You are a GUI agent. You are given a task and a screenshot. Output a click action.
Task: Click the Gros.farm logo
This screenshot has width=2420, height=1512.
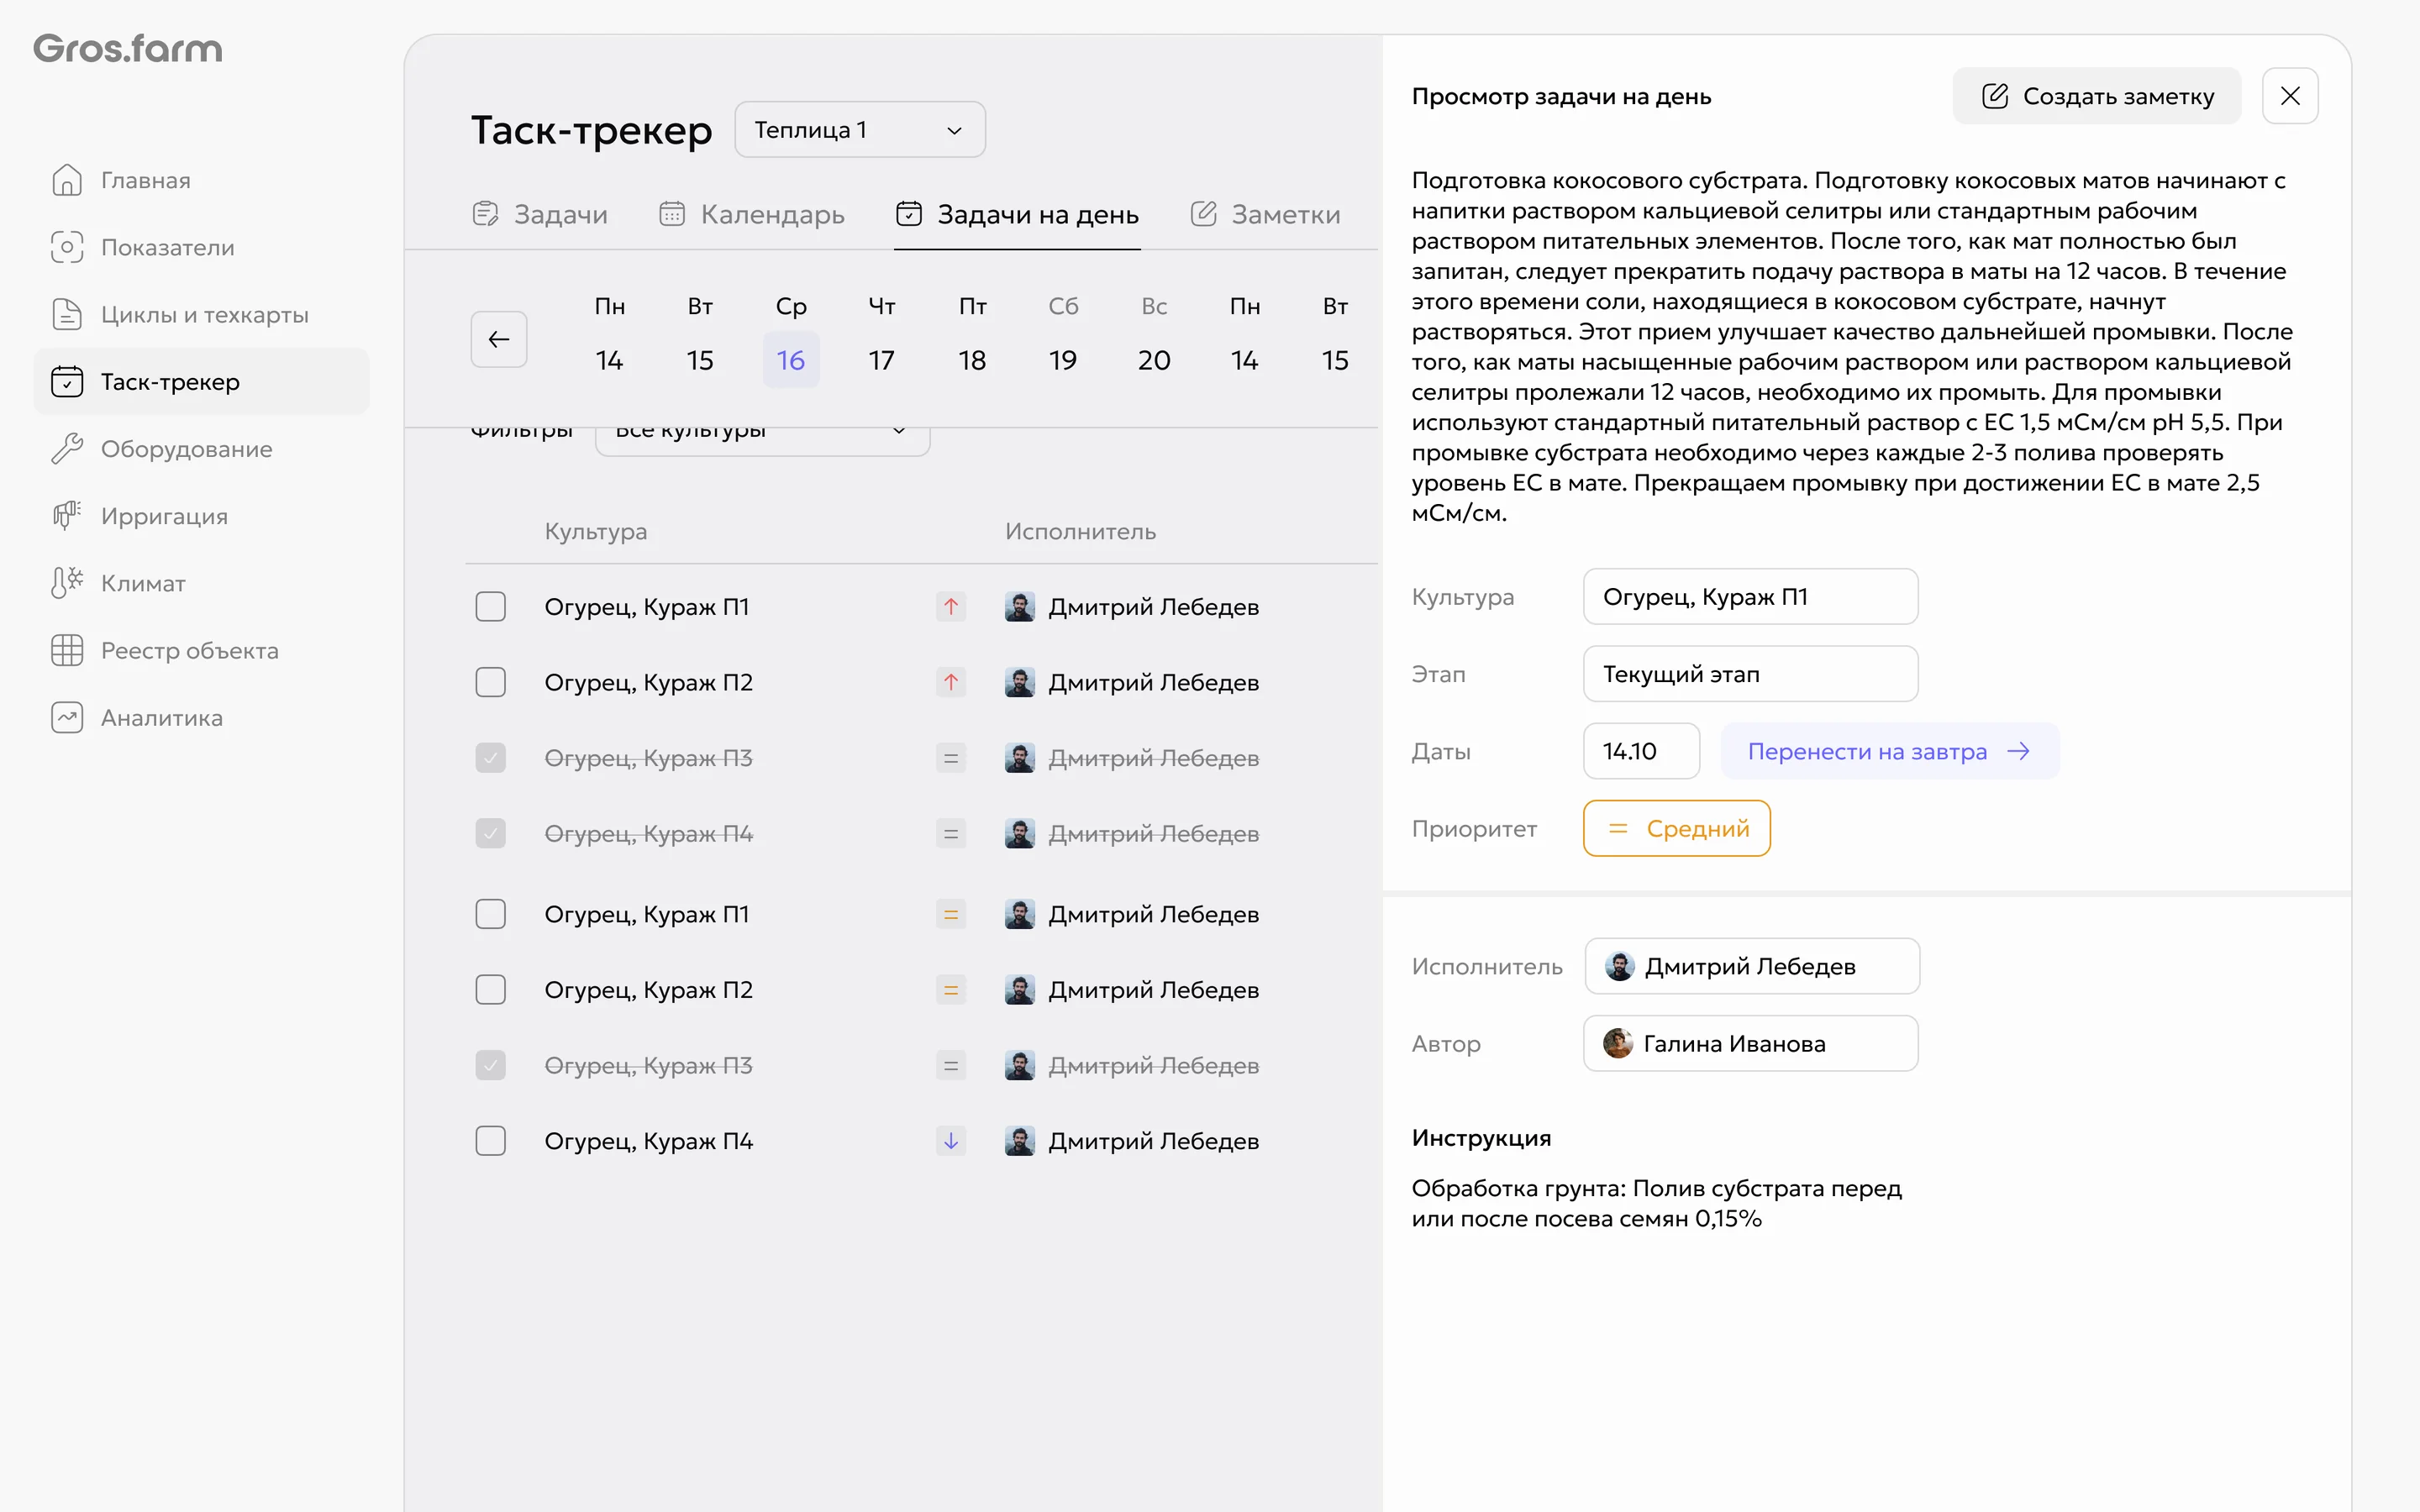[x=128, y=48]
